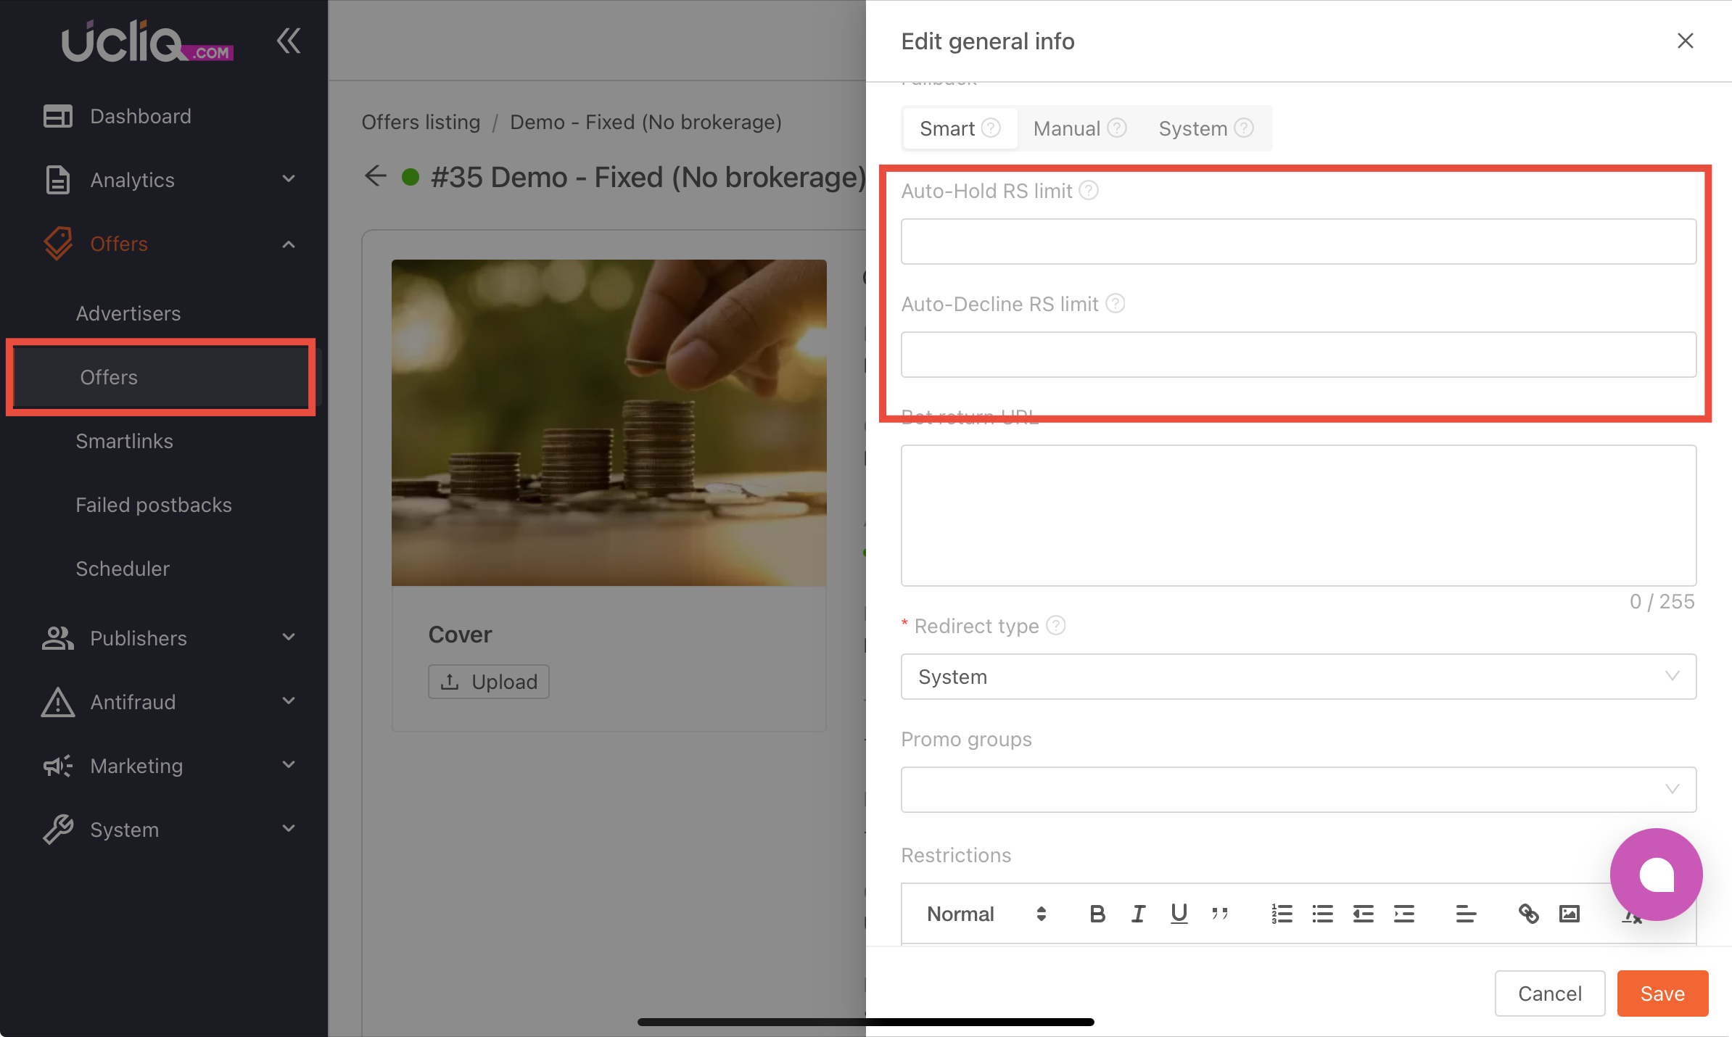
Task: Expand the Antifraud menu chevron
Action: 289,701
